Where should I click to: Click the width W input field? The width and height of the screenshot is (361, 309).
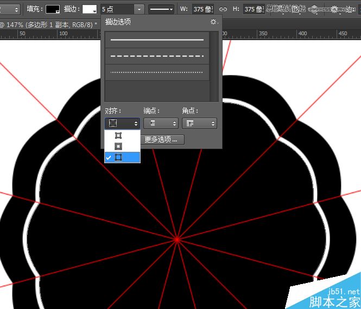click(x=203, y=9)
